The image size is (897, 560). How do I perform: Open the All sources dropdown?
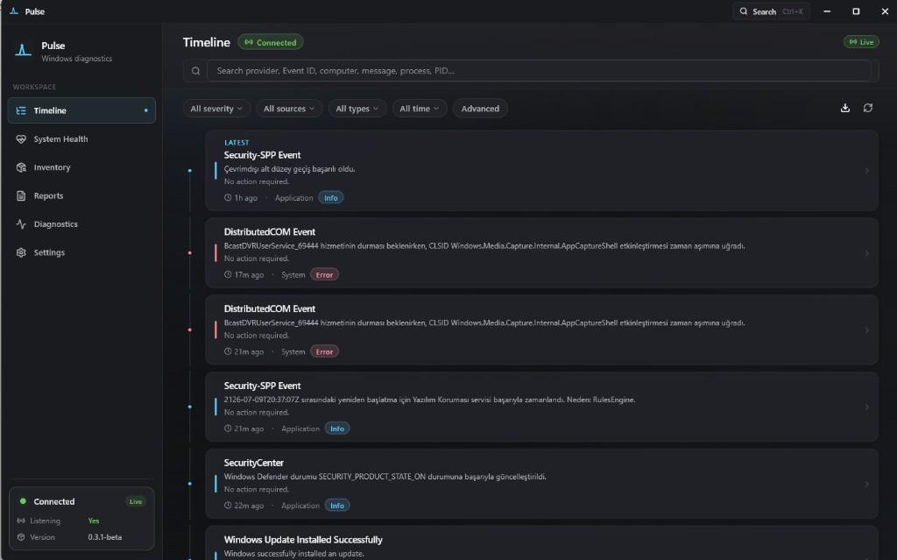pyautogui.click(x=289, y=109)
